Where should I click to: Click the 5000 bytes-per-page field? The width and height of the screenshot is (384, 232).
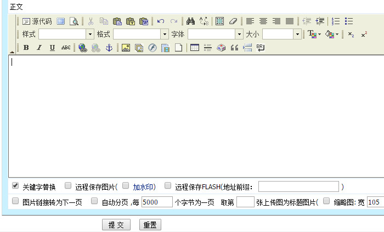tap(157, 202)
